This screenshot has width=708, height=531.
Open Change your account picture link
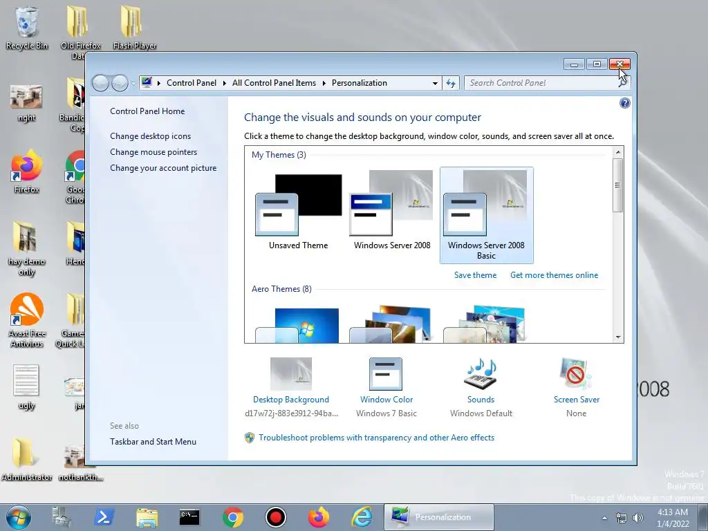point(163,168)
